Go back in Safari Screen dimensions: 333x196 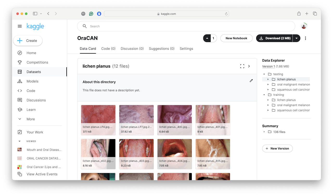[48, 14]
